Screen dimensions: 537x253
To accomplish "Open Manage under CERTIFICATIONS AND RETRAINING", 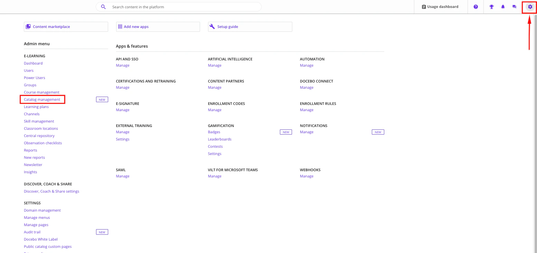I will click(122, 87).
